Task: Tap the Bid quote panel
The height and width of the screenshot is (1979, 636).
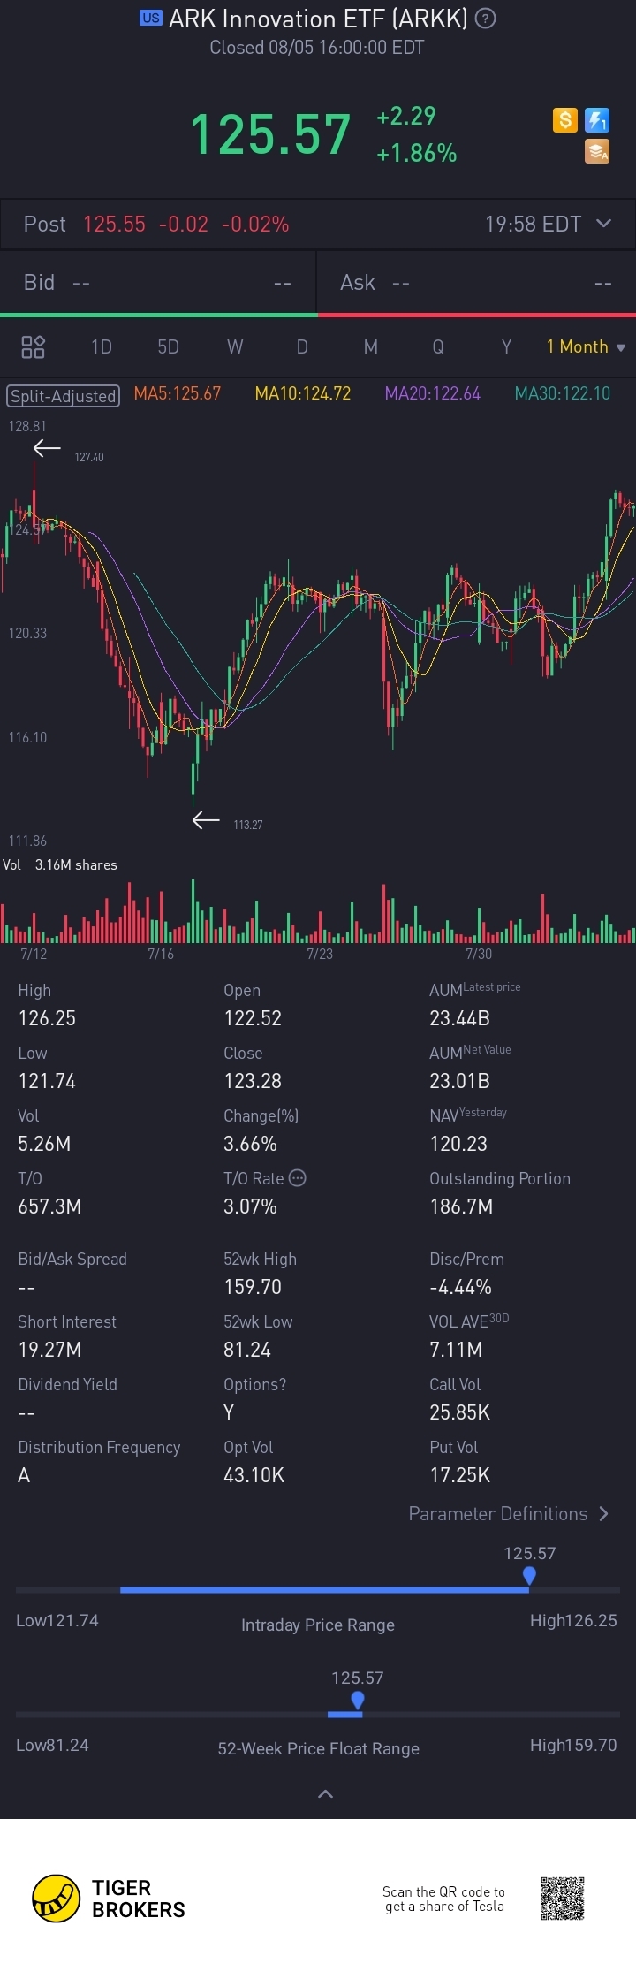Action: [158, 282]
